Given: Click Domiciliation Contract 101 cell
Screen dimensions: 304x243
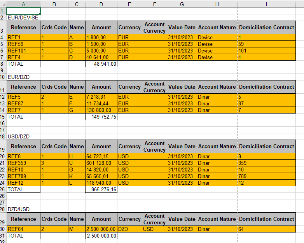Looking at the screenshot, I should point(266,51).
